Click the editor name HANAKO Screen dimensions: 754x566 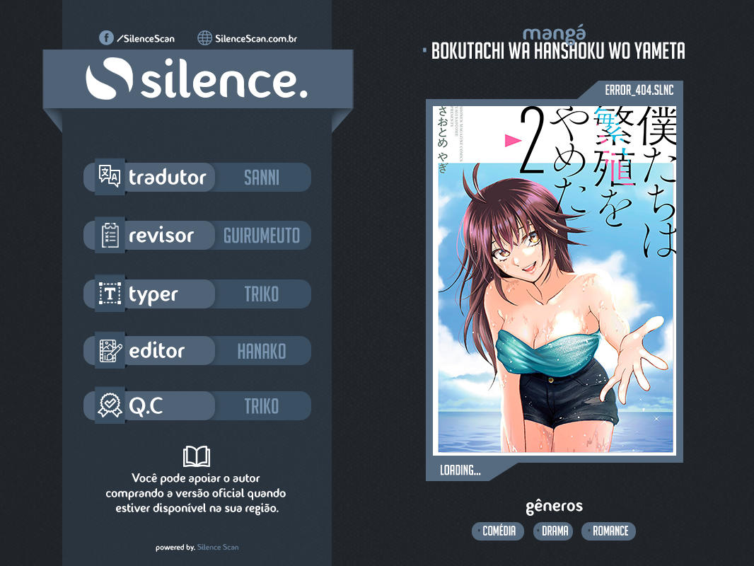coord(262,351)
